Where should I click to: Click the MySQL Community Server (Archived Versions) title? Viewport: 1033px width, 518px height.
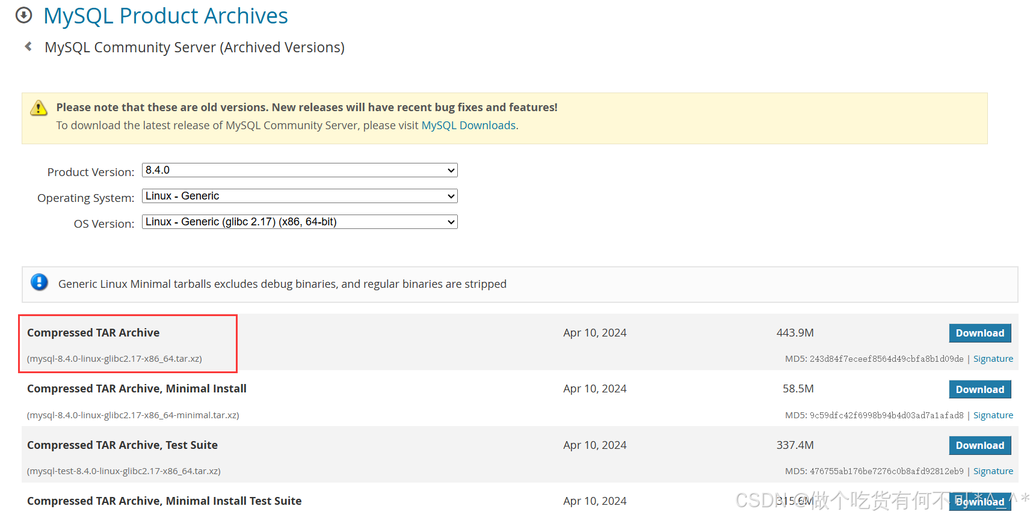coord(194,47)
